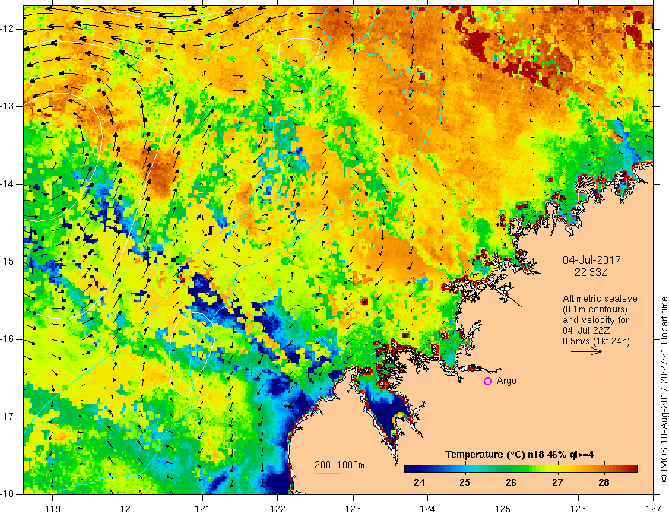The width and height of the screenshot is (669, 517).
Task: Click the dark blue end of the temperature colorbar
Action: click(x=409, y=469)
